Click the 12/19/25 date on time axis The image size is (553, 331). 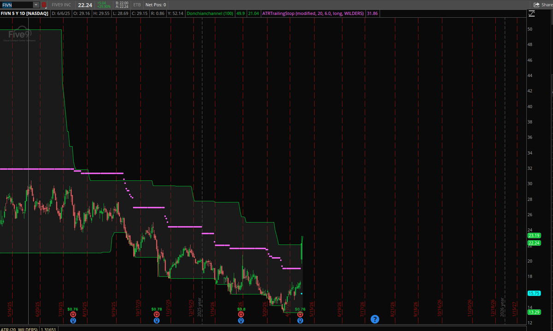tap(191, 307)
